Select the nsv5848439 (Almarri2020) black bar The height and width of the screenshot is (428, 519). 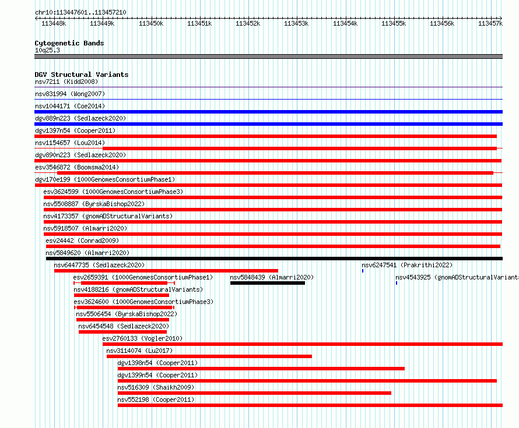268,283
